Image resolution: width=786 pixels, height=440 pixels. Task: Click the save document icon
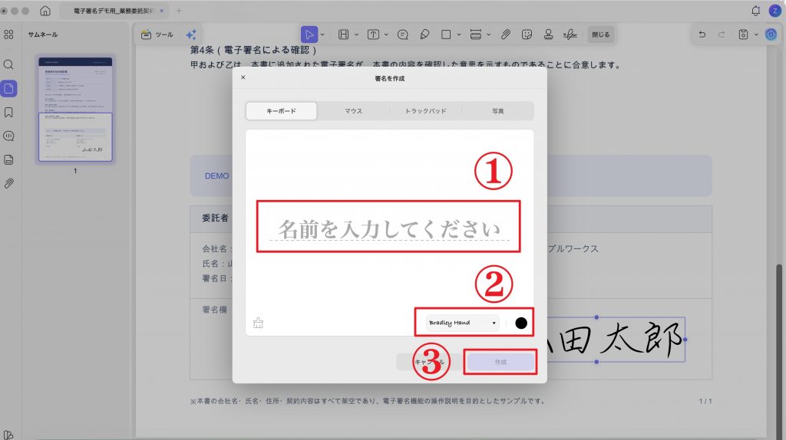[743, 34]
